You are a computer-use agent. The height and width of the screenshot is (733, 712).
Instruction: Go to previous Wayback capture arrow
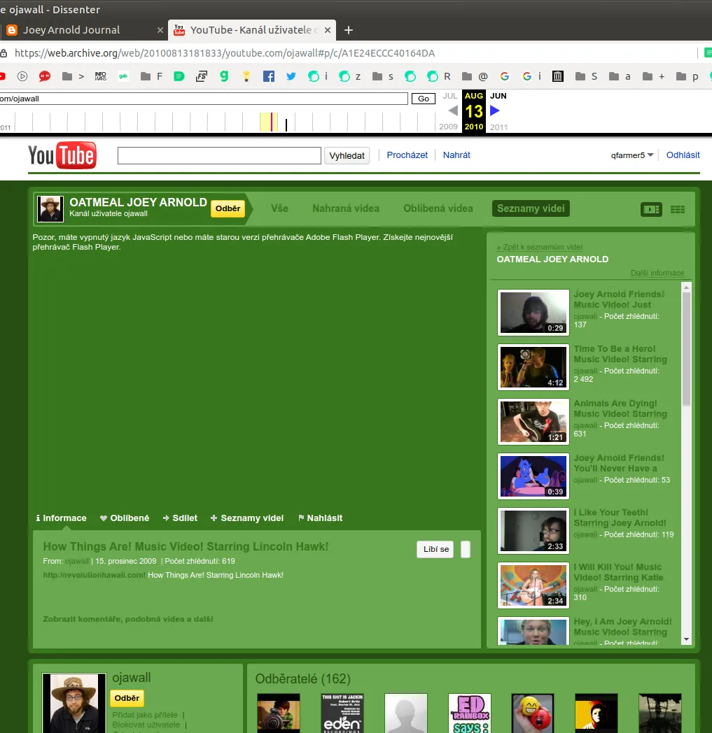click(452, 111)
